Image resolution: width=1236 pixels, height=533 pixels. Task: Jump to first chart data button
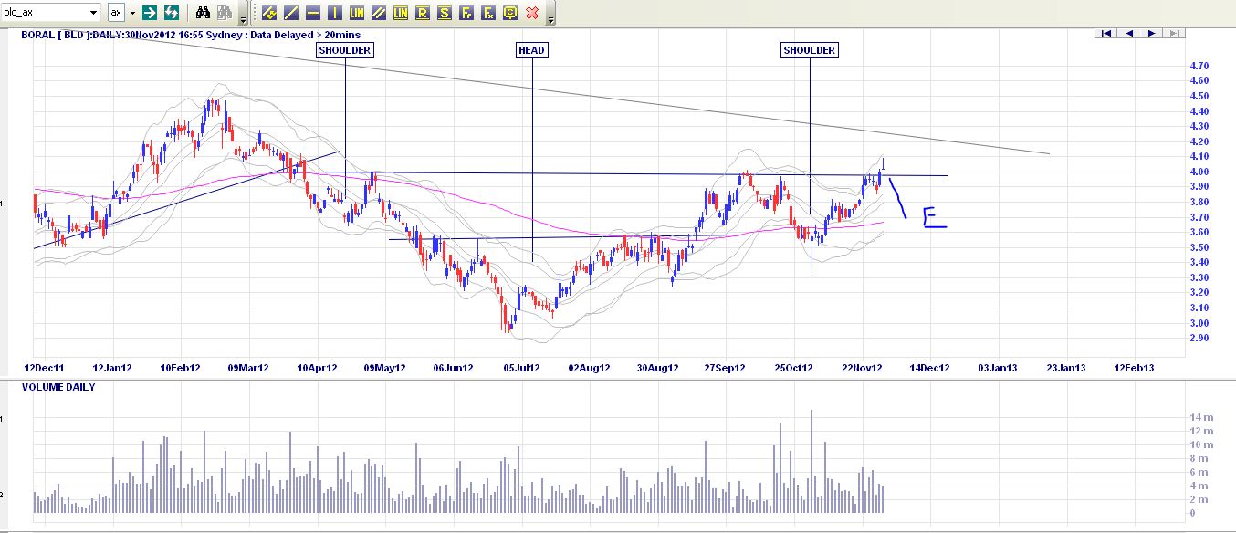pyautogui.click(x=1105, y=34)
